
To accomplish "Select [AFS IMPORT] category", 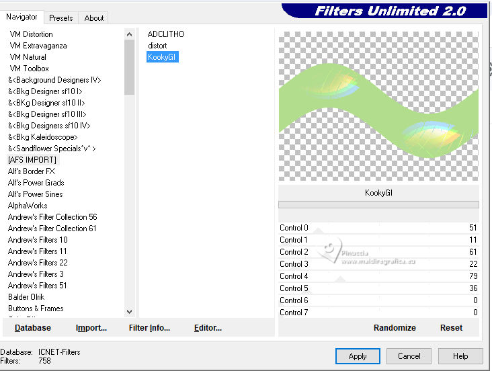I will pyautogui.click(x=32, y=160).
